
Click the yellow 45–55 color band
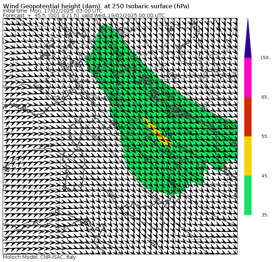tap(248, 156)
